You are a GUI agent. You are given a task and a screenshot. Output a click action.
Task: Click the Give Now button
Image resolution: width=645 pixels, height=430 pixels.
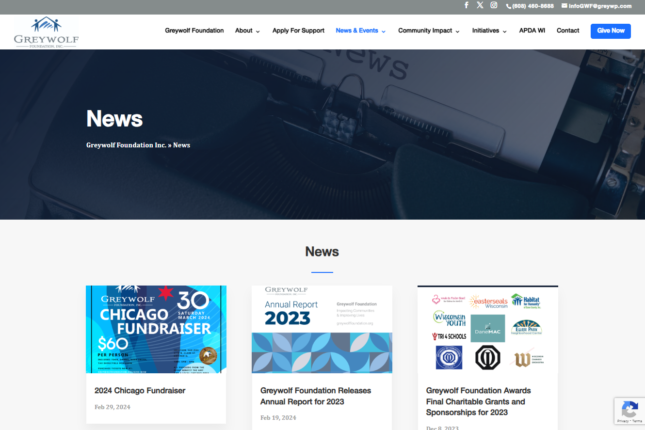tap(611, 31)
